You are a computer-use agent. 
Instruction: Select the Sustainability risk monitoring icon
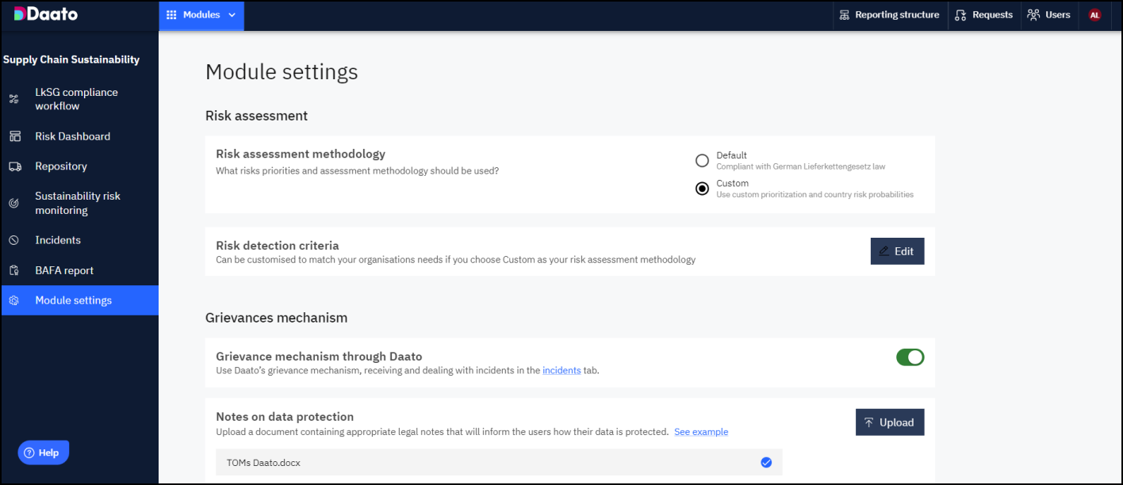click(x=13, y=204)
